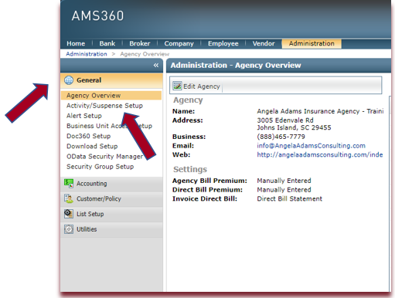Collapse sidebar with double-chevron arrow
Screen dimensions: 395x298
(x=156, y=66)
